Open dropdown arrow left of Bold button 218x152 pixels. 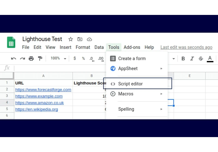[174, 59]
